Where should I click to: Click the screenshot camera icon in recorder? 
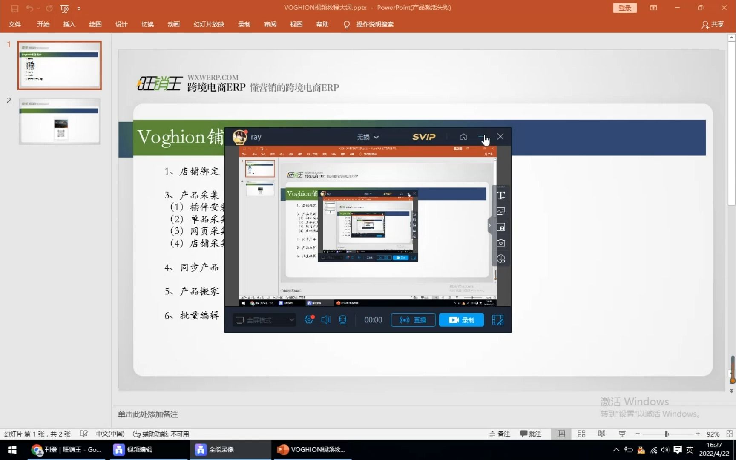501,243
